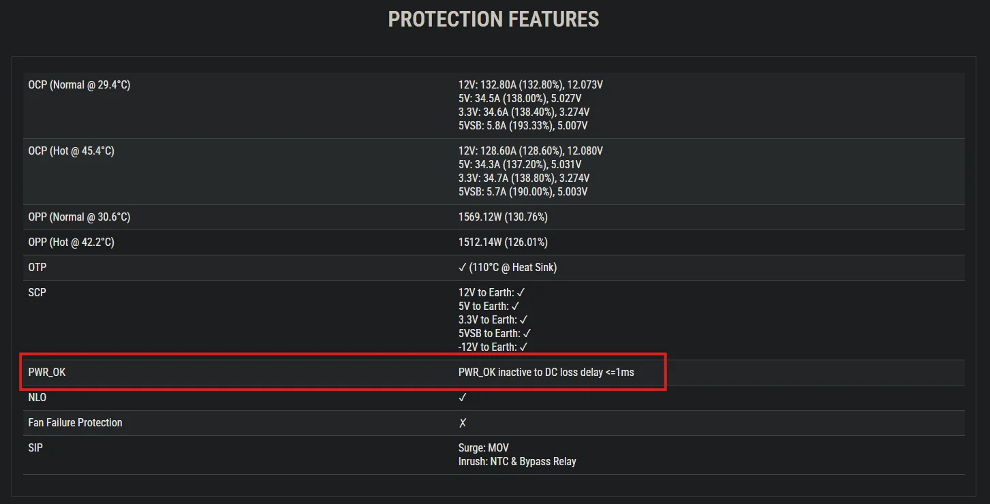Click the PWR_OK row label
The height and width of the screenshot is (504, 990).
pos(47,373)
